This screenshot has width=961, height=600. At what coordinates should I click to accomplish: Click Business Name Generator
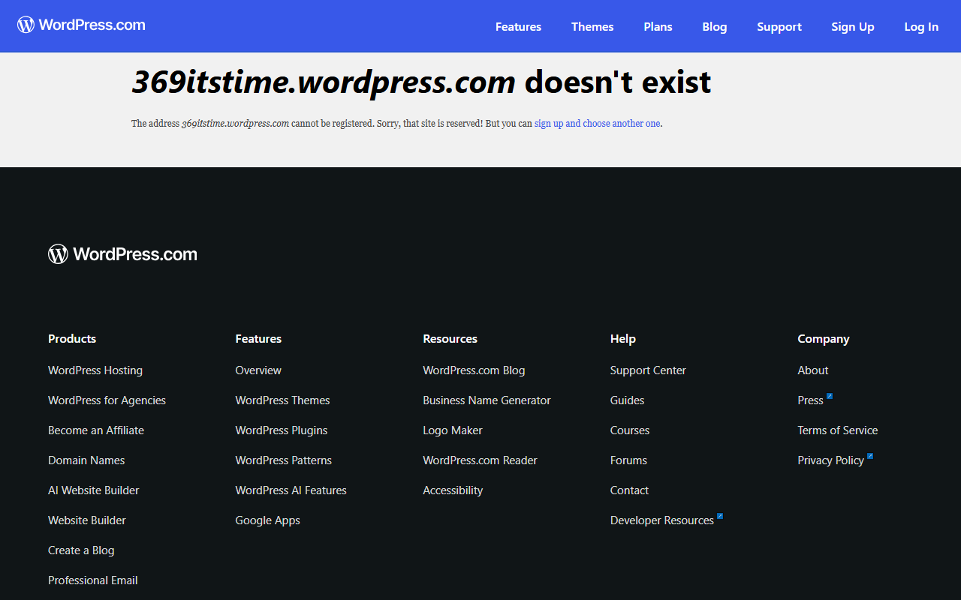tap(487, 400)
